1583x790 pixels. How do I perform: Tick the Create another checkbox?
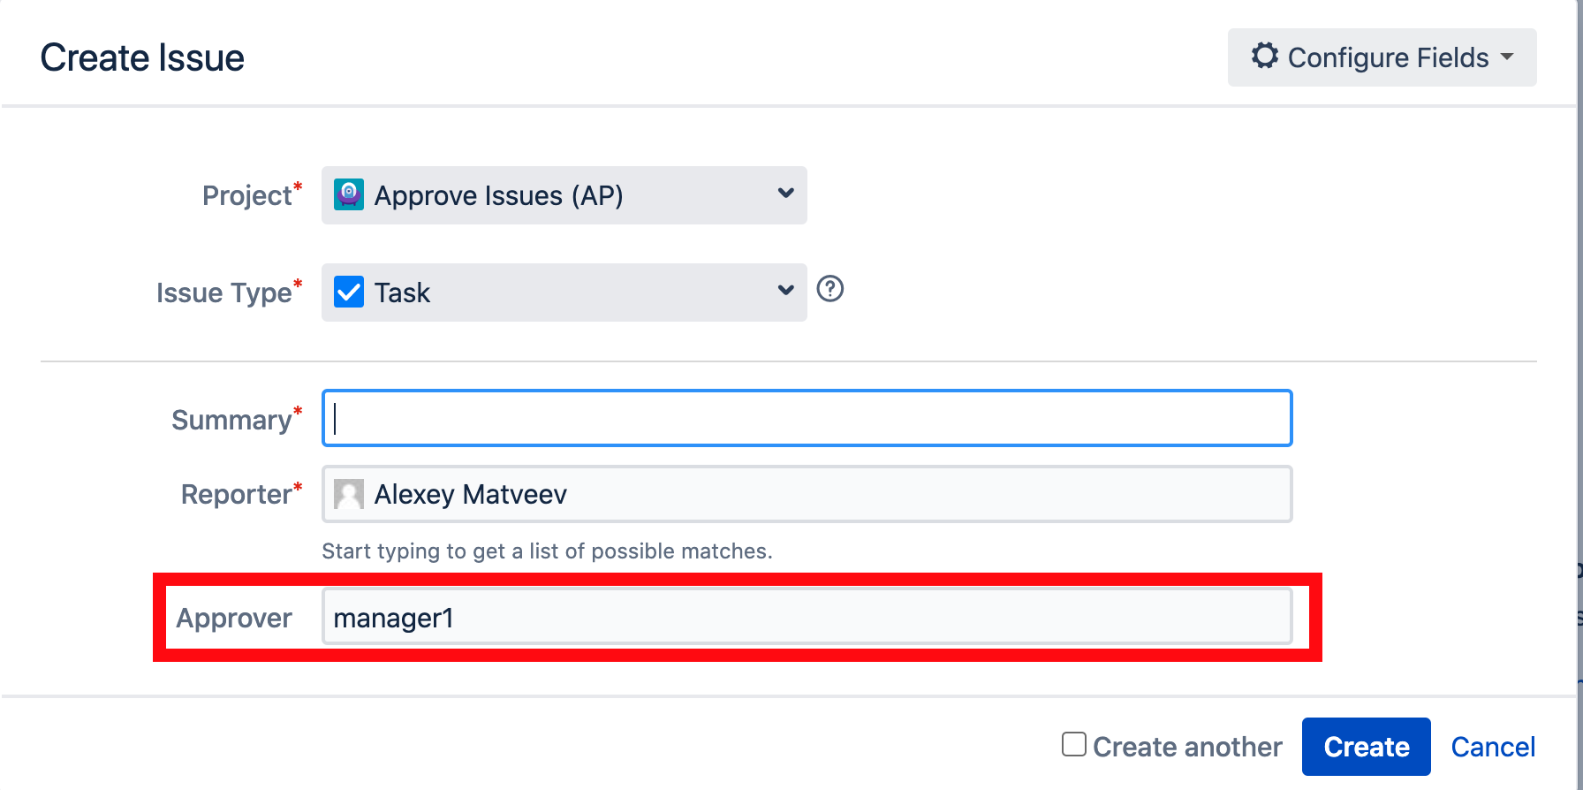point(1074,744)
